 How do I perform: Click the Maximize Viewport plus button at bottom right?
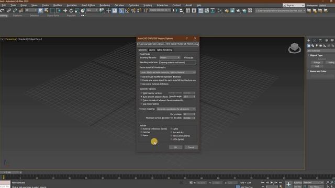(x=288, y=184)
